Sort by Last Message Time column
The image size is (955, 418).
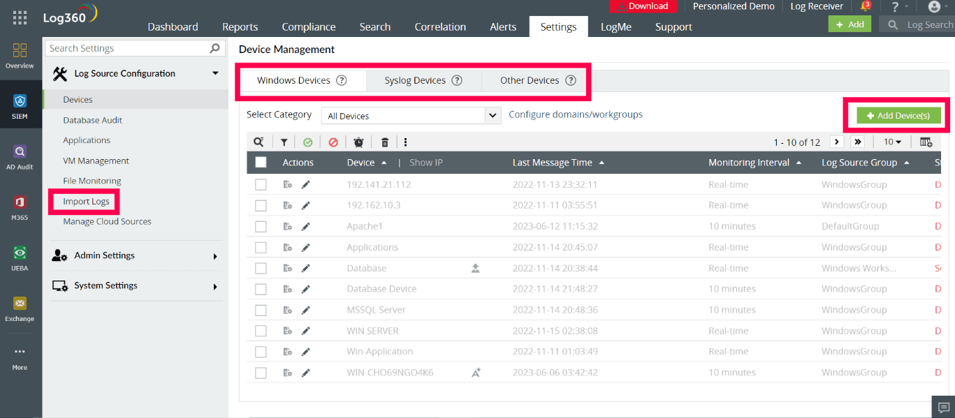(x=558, y=163)
